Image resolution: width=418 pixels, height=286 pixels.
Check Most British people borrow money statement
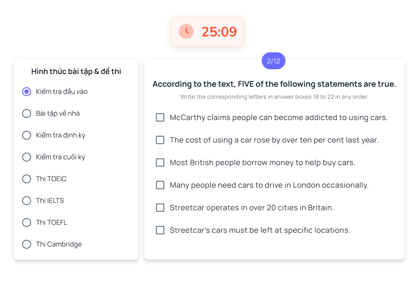(x=160, y=163)
